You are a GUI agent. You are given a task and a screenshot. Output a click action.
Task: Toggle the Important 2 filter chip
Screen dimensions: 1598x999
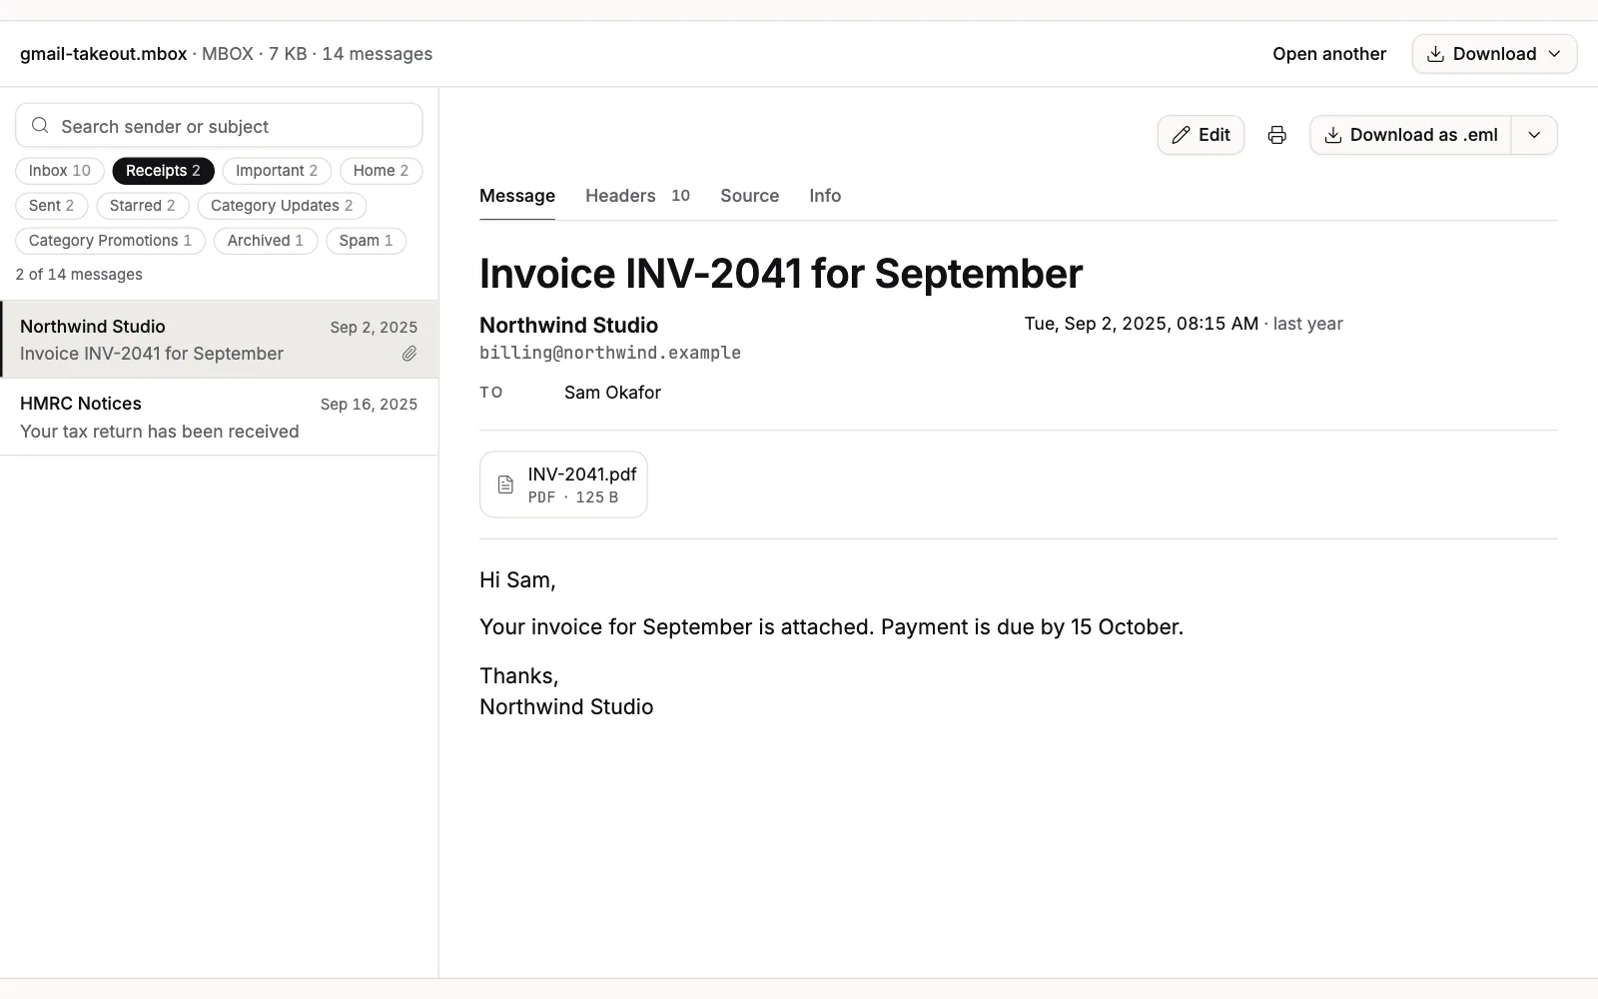point(277,171)
